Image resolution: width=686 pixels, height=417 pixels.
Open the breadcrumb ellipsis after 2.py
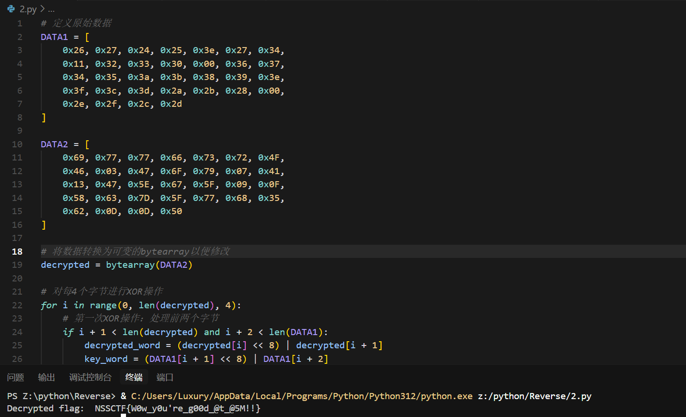(51, 8)
